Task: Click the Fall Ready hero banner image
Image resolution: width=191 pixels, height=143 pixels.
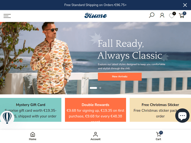Action: tap(95, 58)
